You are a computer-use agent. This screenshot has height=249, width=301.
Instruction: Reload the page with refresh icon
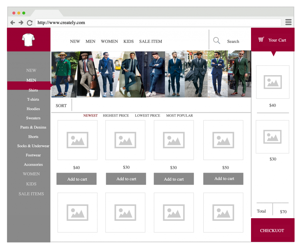[x=30, y=23]
